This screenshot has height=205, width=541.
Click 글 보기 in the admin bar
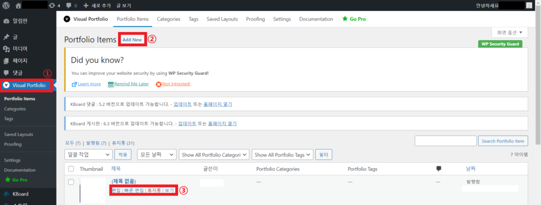[124, 5]
